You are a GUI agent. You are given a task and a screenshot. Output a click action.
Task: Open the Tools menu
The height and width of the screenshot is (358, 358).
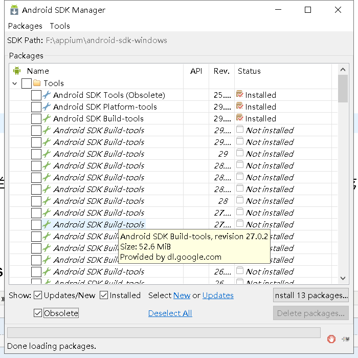point(60,26)
